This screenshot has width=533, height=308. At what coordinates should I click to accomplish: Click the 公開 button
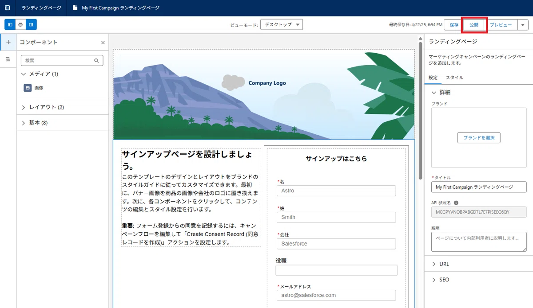tap(474, 25)
